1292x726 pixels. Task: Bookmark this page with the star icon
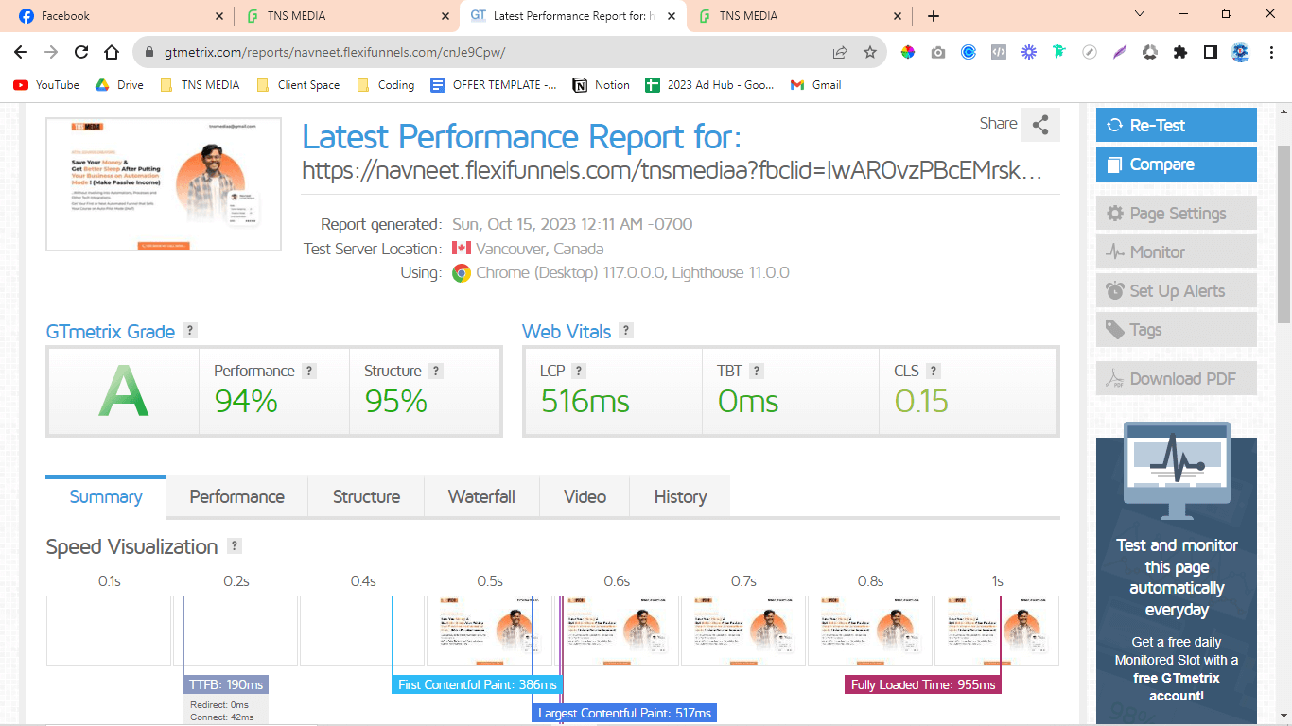tap(870, 53)
